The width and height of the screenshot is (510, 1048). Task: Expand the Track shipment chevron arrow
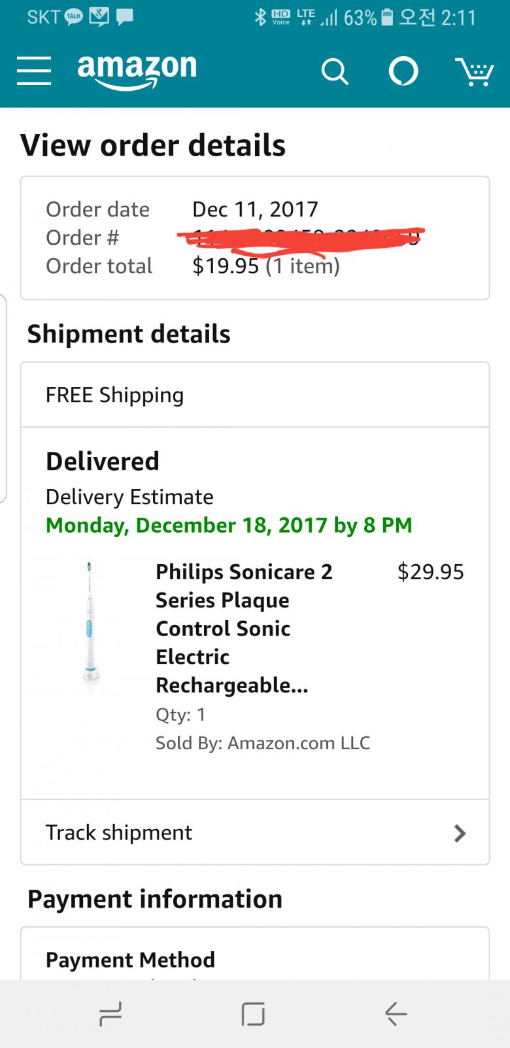tap(460, 833)
